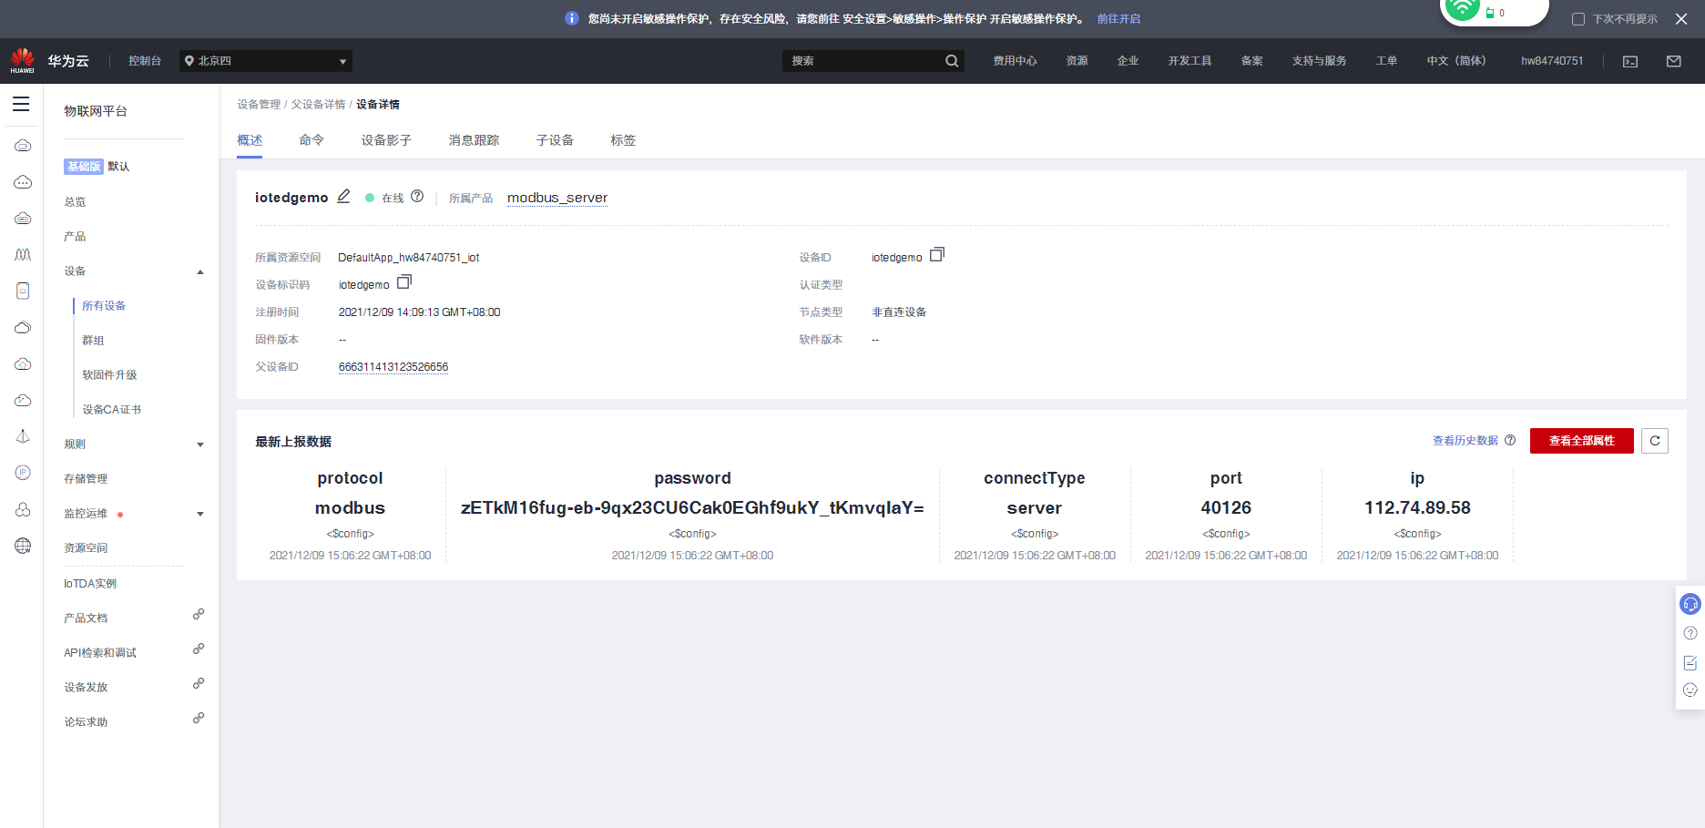Copy the 设备标识码 value

pos(404,281)
